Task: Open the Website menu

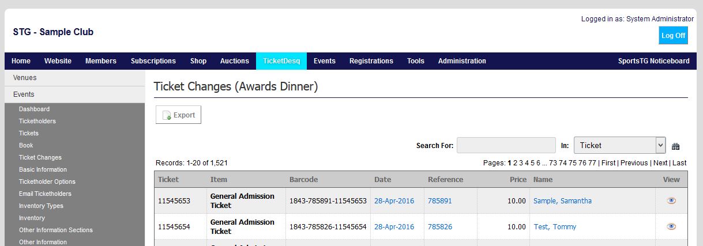Action: pyautogui.click(x=58, y=61)
